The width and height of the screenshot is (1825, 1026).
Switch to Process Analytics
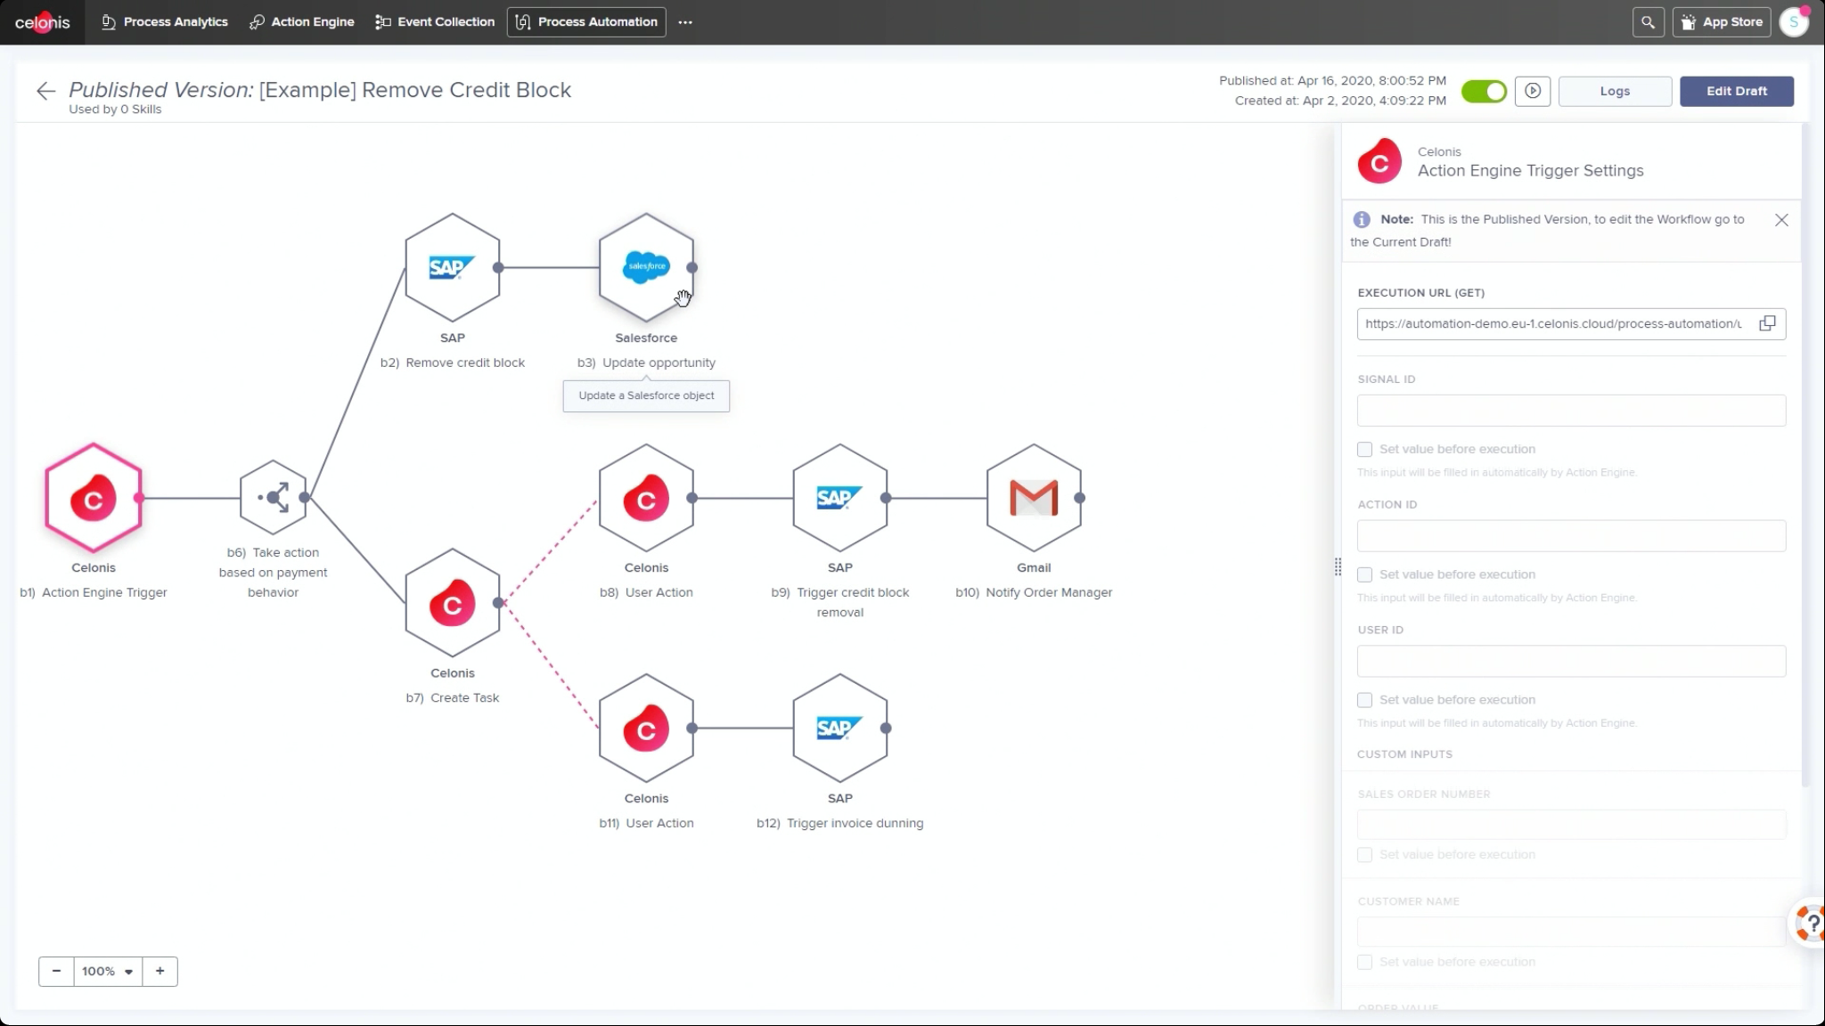point(163,21)
